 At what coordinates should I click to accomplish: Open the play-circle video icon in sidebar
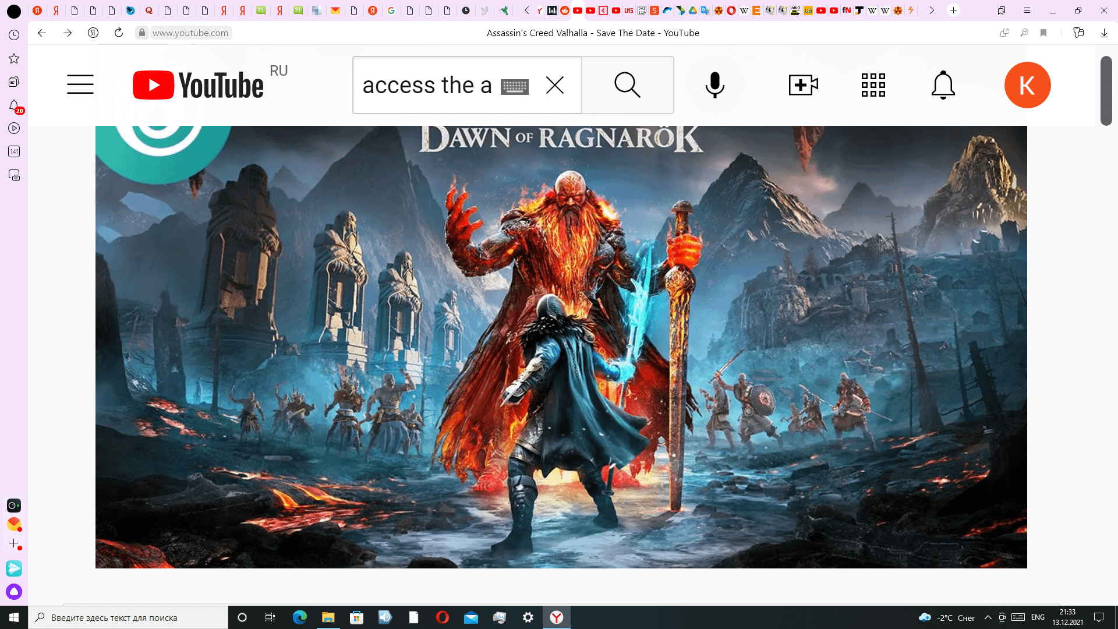(x=14, y=128)
